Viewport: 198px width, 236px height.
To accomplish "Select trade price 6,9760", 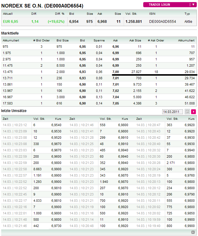I will click(x=190, y=175).
